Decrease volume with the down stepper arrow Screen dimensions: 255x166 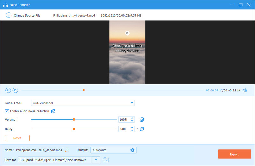pyautogui.click(x=132, y=121)
